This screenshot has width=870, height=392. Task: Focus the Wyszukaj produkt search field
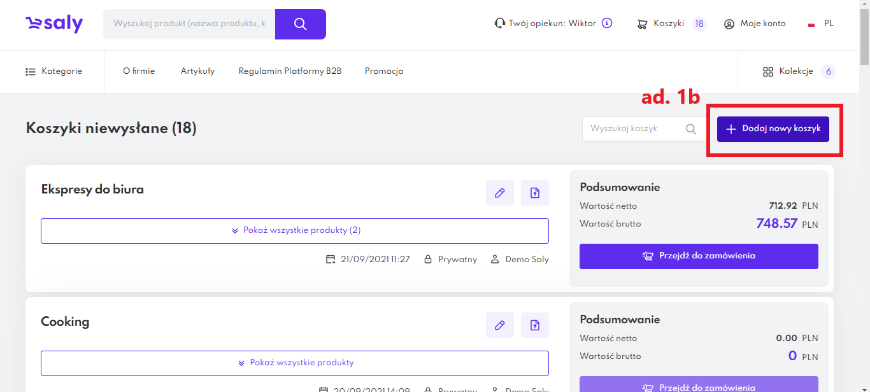coord(189,24)
